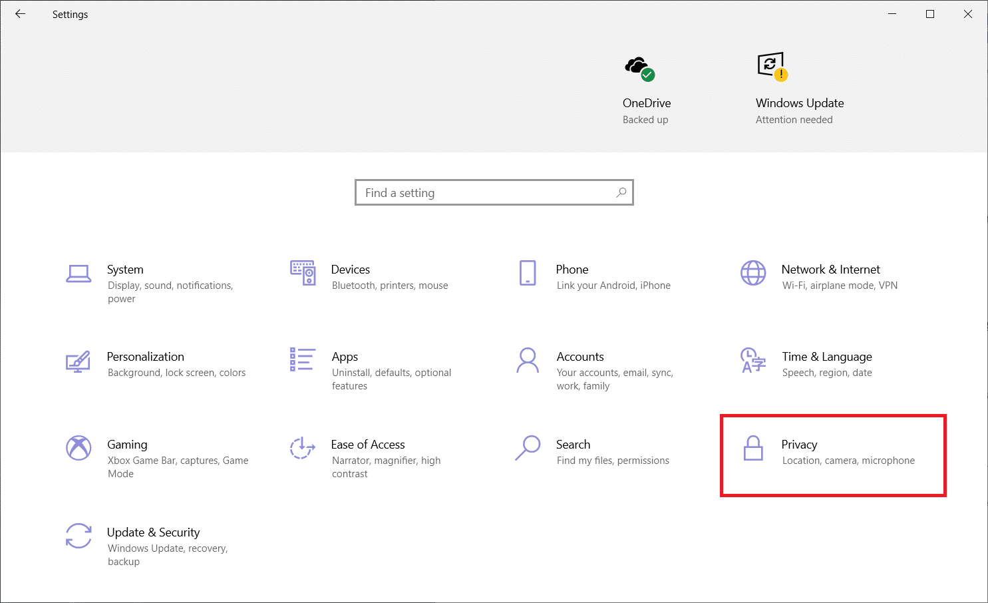Click the Network & Internet globe icon
The height and width of the screenshot is (603, 988).
[753, 273]
